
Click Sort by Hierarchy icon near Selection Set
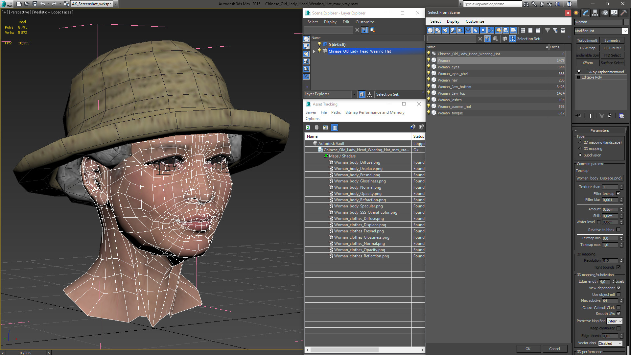click(512, 39)
